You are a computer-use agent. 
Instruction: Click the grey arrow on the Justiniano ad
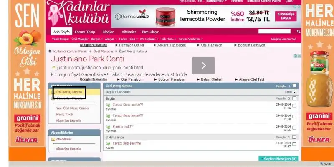[203, 65]
